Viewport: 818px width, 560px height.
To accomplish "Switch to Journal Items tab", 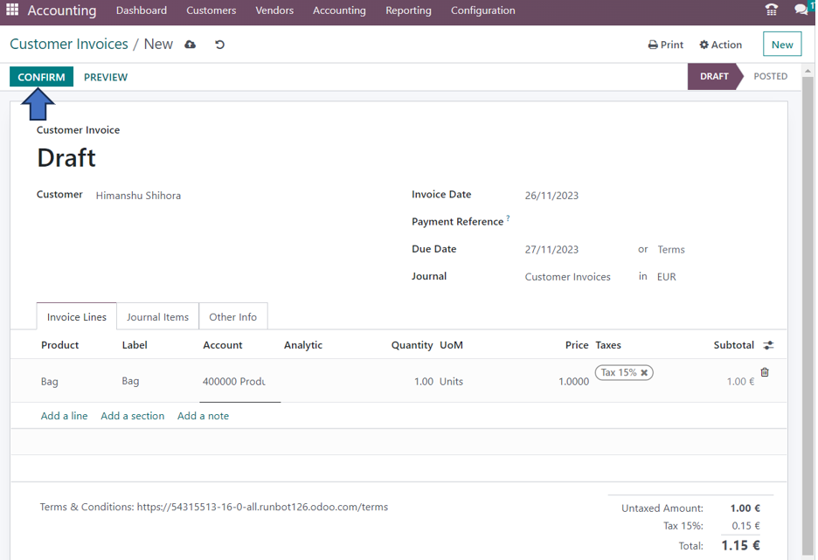I will pos(157,317).
